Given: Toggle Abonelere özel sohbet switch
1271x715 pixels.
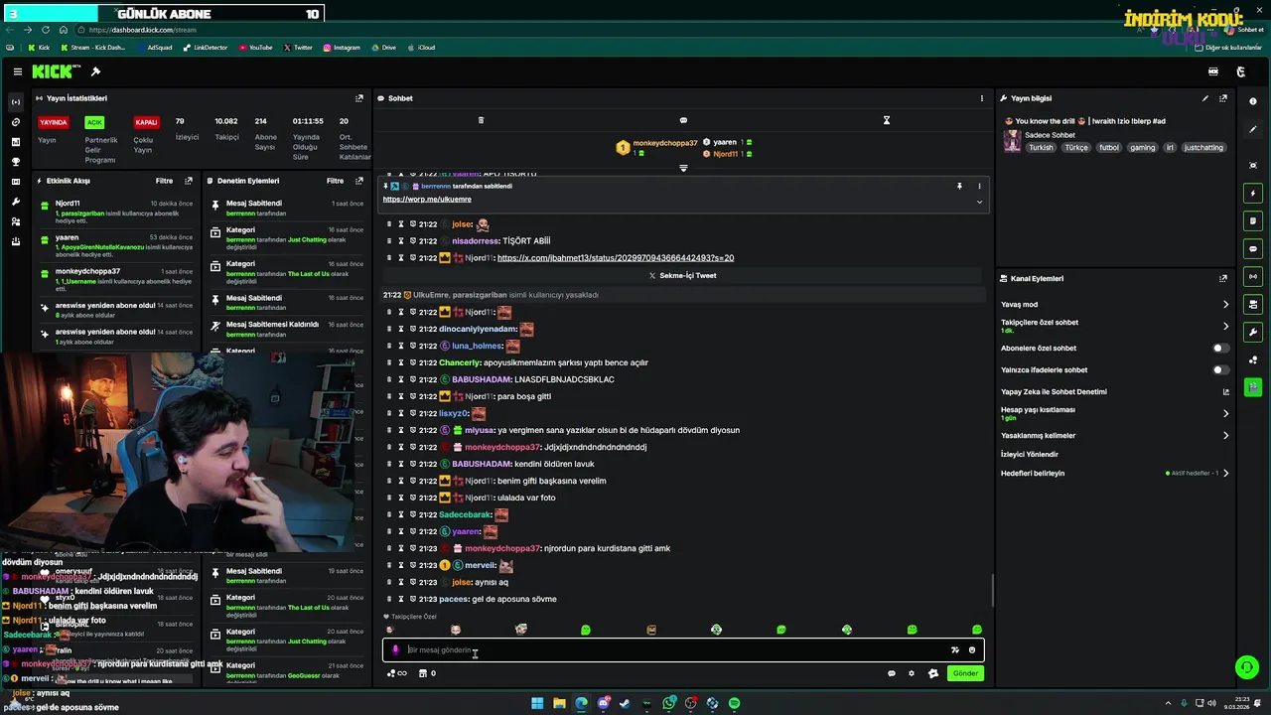Looking at the screenshot, I should 1221,349.
